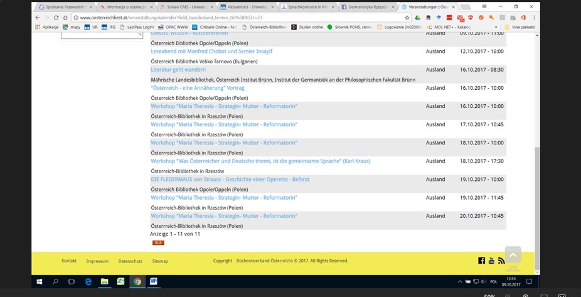Open Chrome's three-dot menu
The image size is (581, 297).
pos(534,18)
